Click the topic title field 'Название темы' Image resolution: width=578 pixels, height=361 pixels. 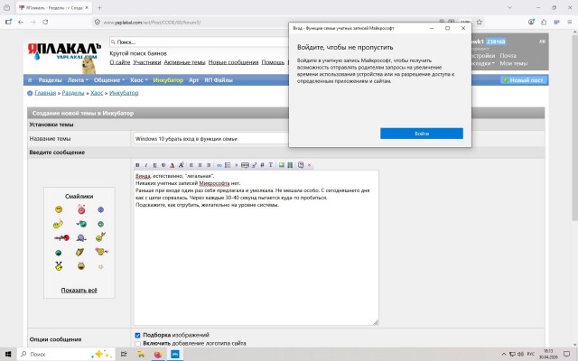(210, 138)
